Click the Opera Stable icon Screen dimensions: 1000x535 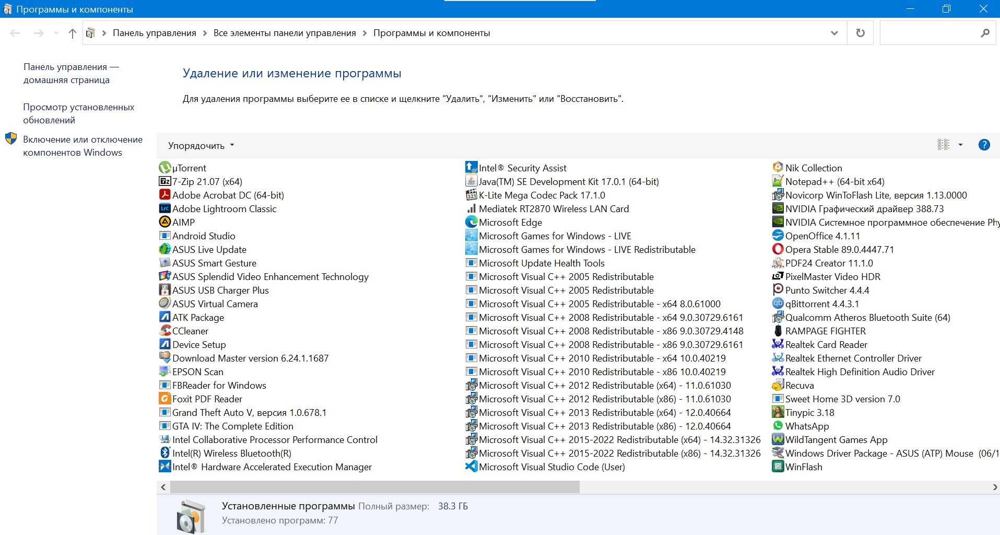click(778, 249)
